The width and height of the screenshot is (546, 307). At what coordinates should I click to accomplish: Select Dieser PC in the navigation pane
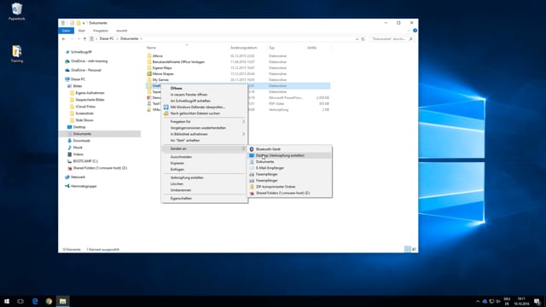[x=78, y=79]
